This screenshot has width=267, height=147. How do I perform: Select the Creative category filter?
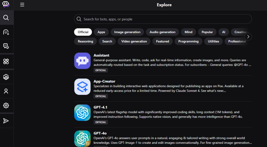click(240, 32)
